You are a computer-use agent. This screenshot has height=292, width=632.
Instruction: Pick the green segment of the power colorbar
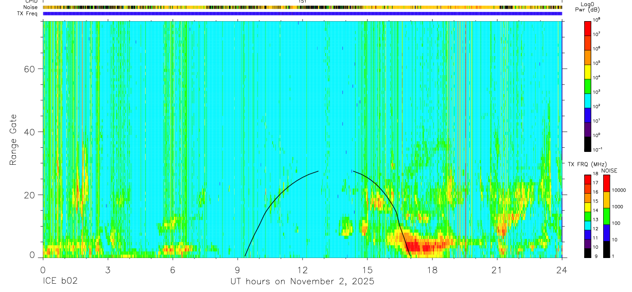click(x=588, y=85)
